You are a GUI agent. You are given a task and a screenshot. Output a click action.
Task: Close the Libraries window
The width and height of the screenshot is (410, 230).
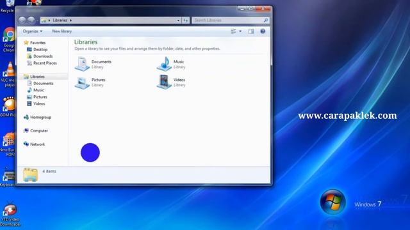[x=263, y=9]
